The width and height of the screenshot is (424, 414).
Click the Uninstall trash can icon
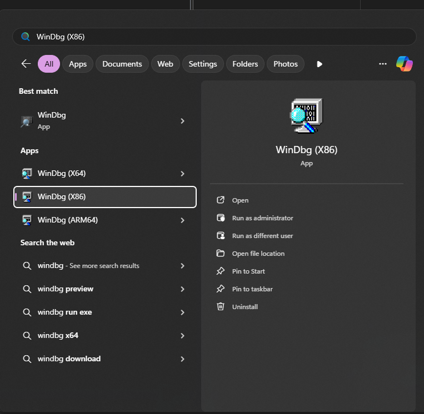click(221, 306)
